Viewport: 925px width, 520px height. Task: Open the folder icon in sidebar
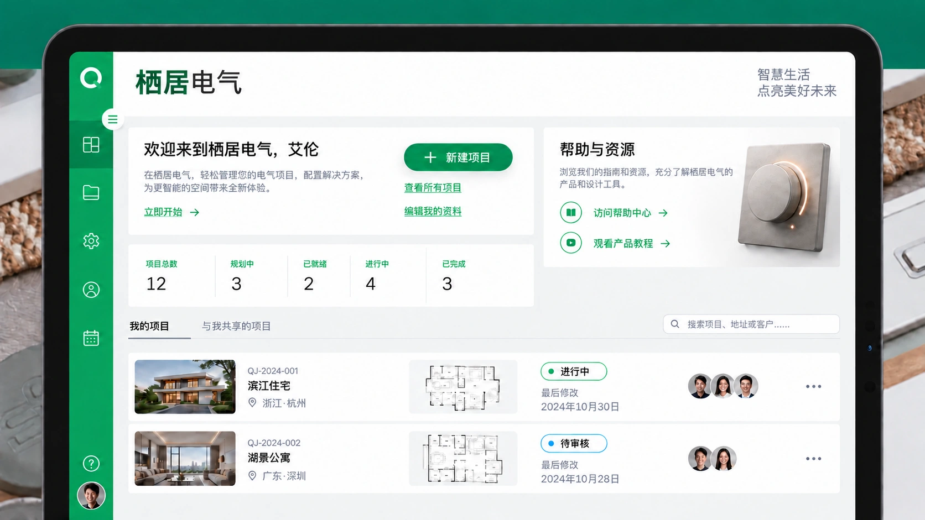pyautogui.click(x=91, y=192)
